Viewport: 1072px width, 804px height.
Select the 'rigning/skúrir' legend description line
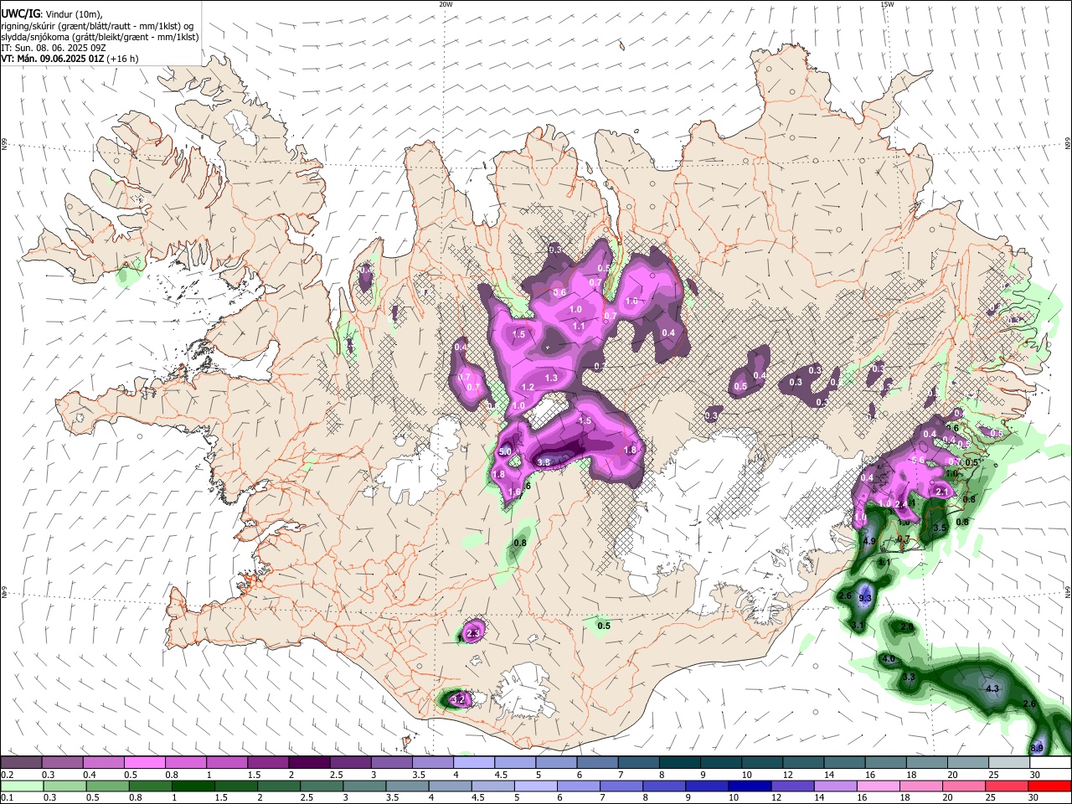click(x=96, y=26)
